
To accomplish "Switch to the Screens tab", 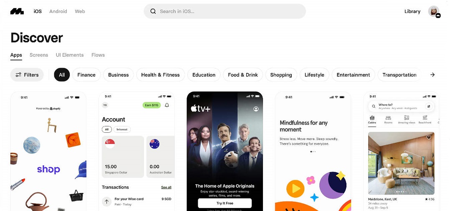I will [39, 55].
